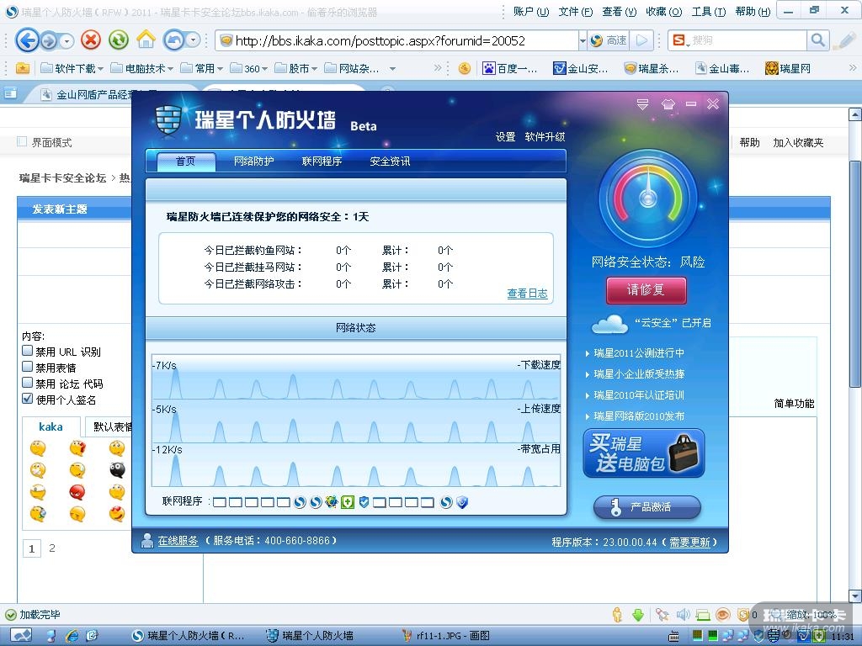Open the browser home page icon
This screenshot has height=646, width=862.
pyautogui.click(x=146, y=40)
